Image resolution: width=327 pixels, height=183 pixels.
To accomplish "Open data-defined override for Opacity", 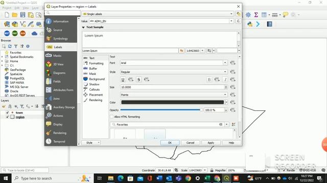I will (x=233, y=110).
